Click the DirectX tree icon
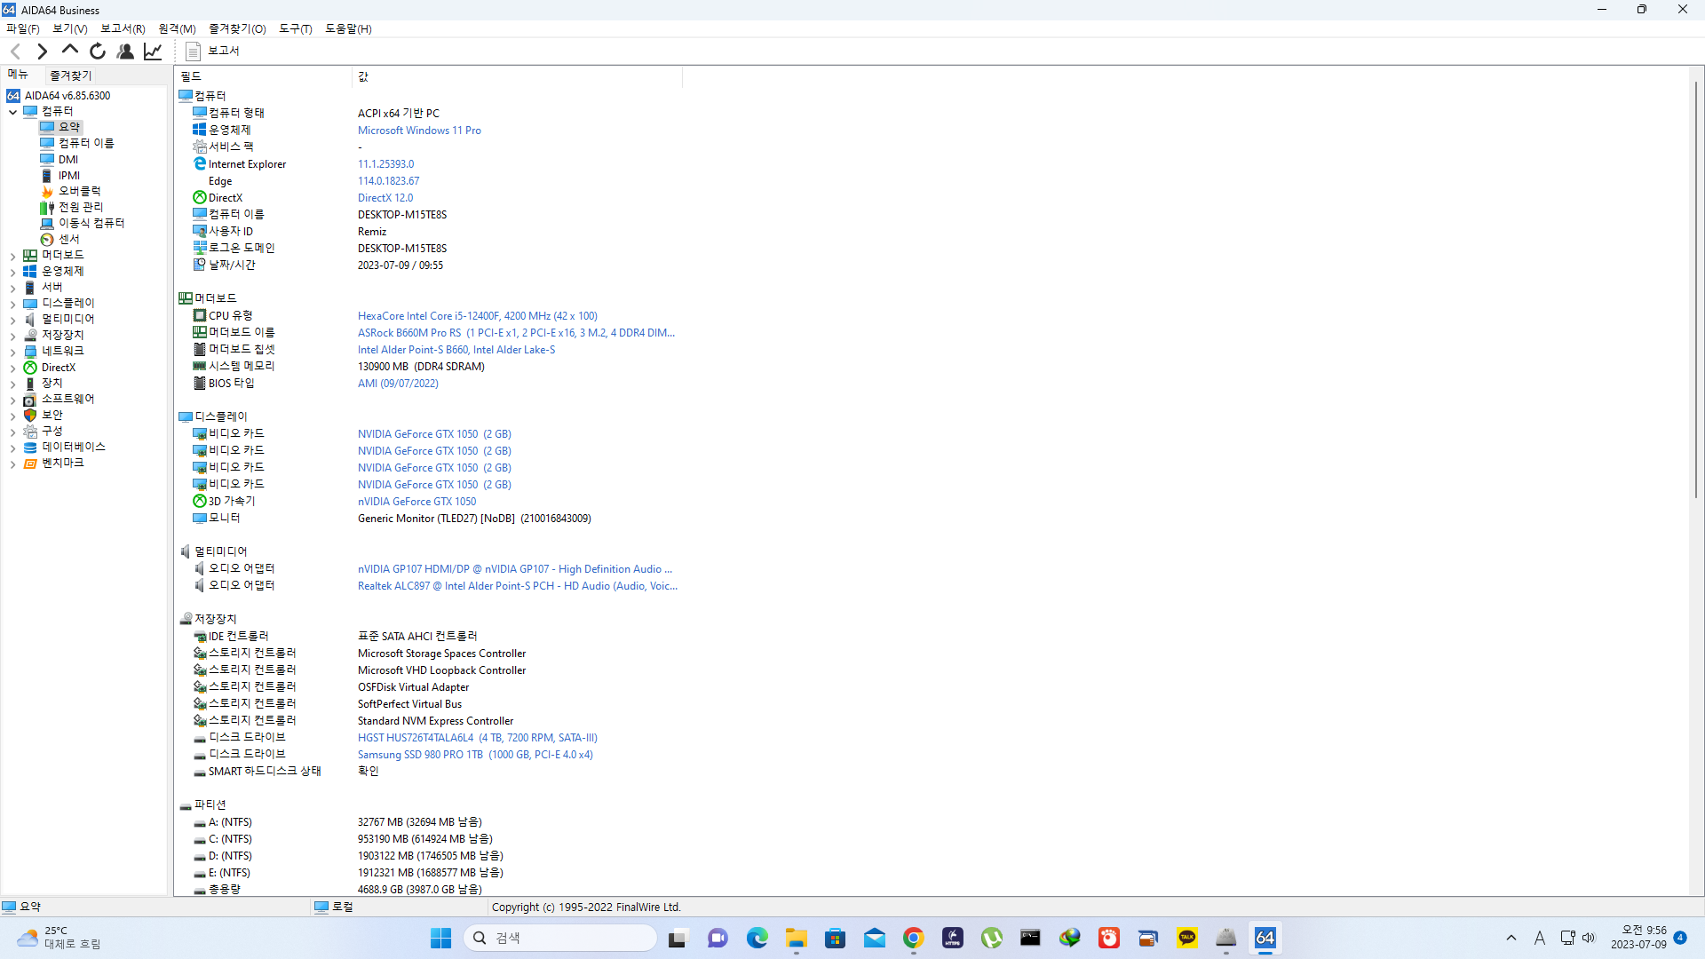1705x959 pixels. pos(30,368)
